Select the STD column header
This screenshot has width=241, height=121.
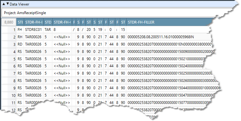click(48, 22)
